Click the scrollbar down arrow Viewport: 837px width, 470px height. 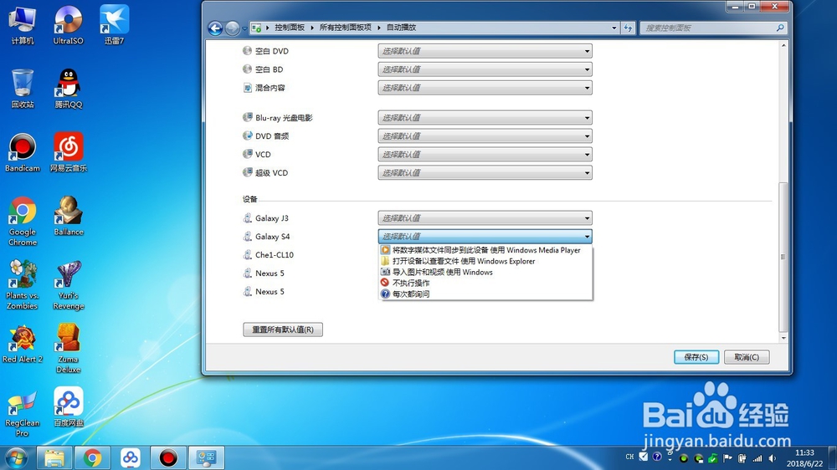783,338
